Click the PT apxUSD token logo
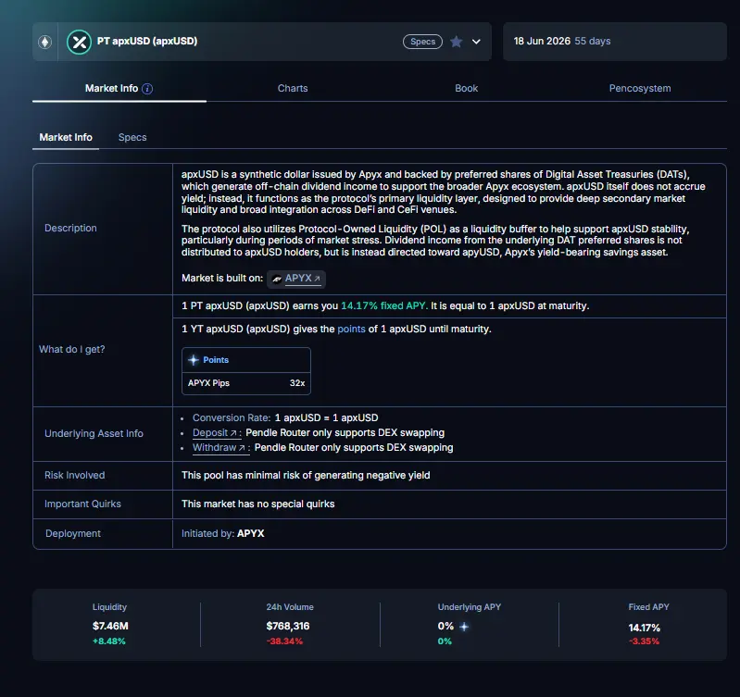Viewport: 740px width, 697px height. click(x=79, y=42)
